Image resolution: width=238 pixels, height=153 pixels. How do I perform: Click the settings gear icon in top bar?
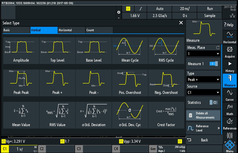[119, 12]
